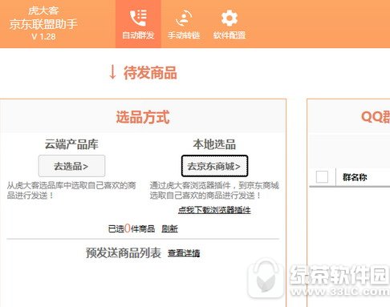Click the 云端产品库 heading
Screen dimensions: 390x307
pos(71,144)
